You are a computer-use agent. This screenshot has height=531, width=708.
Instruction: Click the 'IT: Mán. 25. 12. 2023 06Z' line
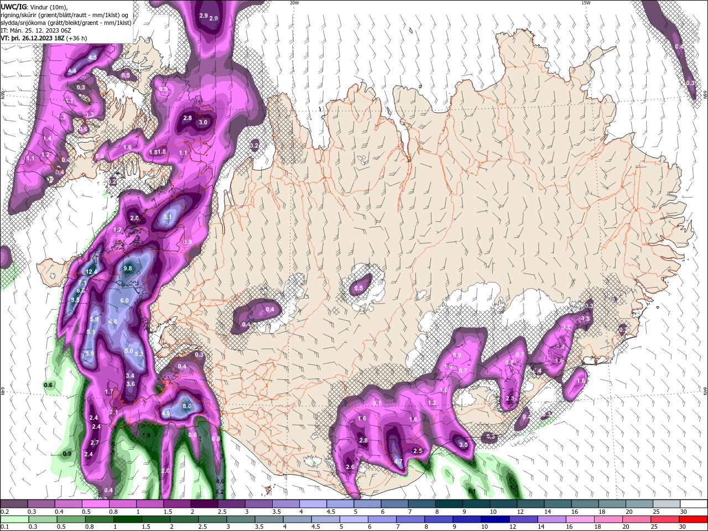click(x=37, y=30)
